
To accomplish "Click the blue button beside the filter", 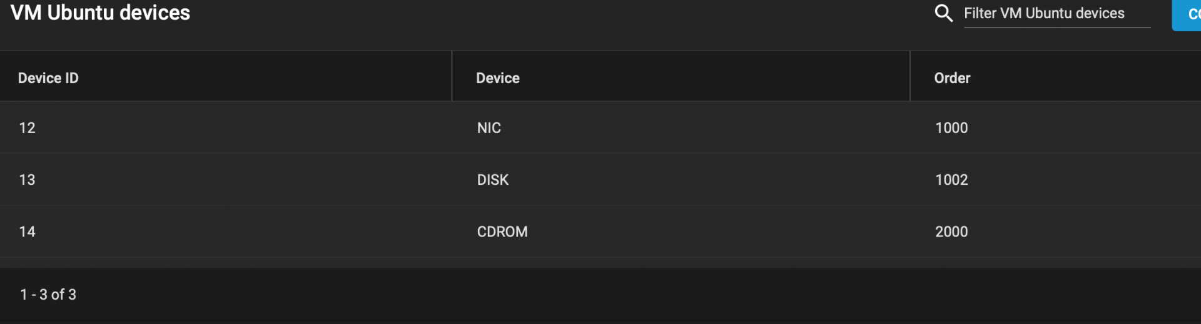I will (1187, 14).
